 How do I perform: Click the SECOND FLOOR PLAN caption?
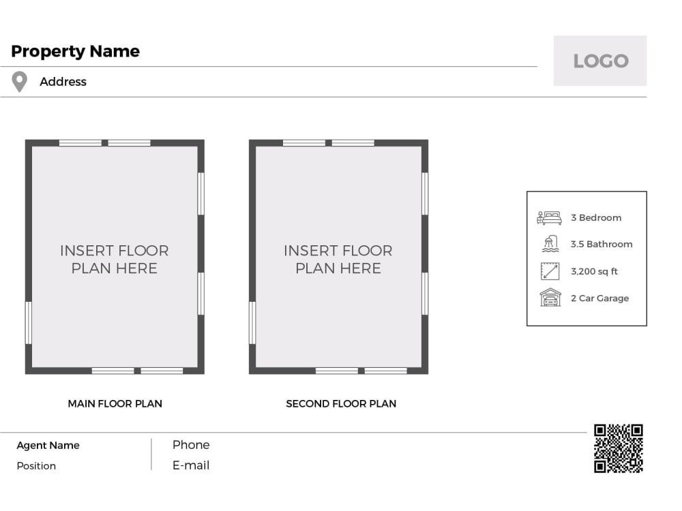click(341, 403)
